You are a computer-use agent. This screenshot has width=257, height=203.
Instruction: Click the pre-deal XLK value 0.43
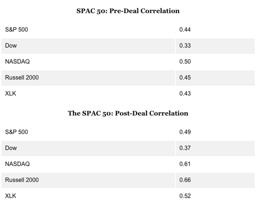coord(185,93)
